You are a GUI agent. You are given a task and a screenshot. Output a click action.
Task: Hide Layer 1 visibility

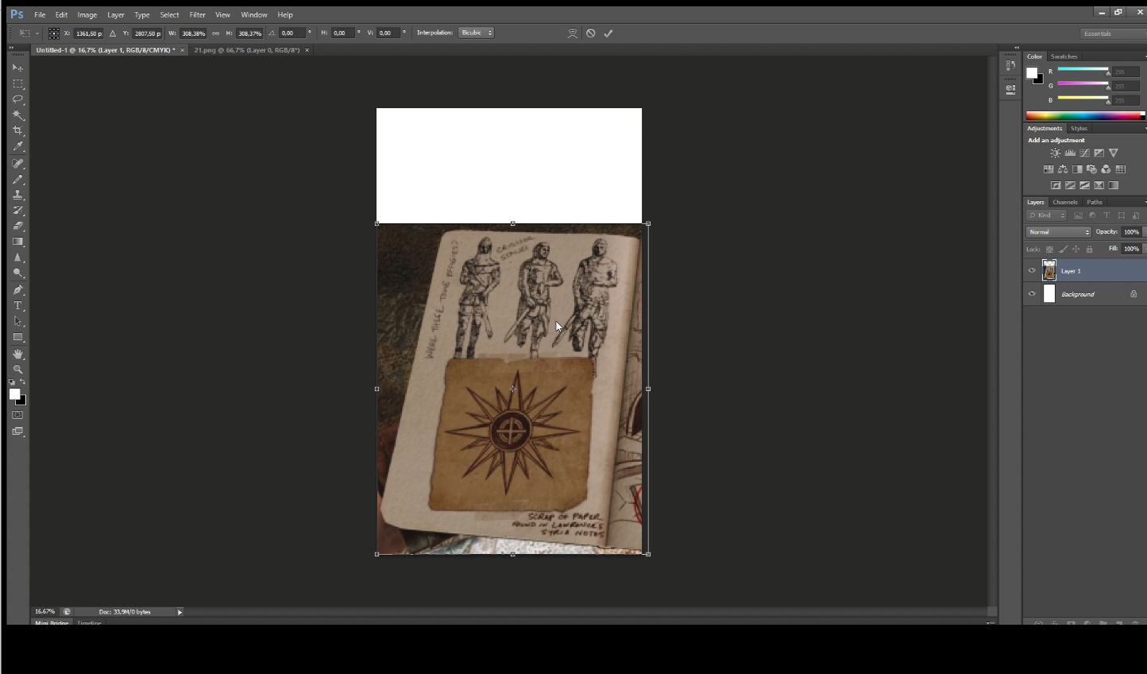pos(1031,271)
